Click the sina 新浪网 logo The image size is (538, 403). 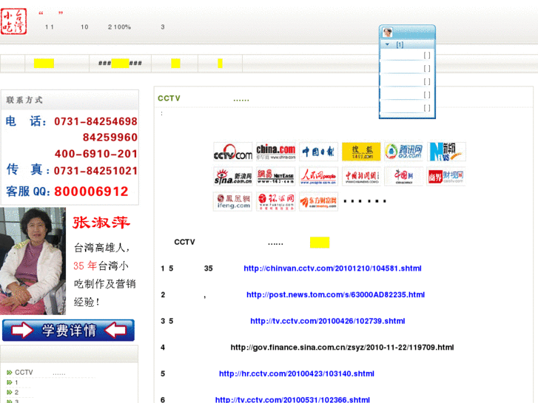233,177
